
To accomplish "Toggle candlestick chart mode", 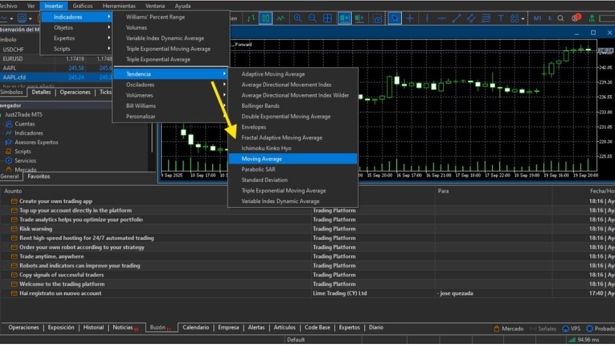I will [x=265, y=18].
